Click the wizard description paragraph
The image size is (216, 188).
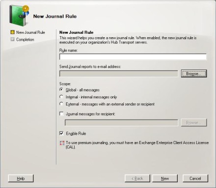pyautogui.click(x=128, y=40)
